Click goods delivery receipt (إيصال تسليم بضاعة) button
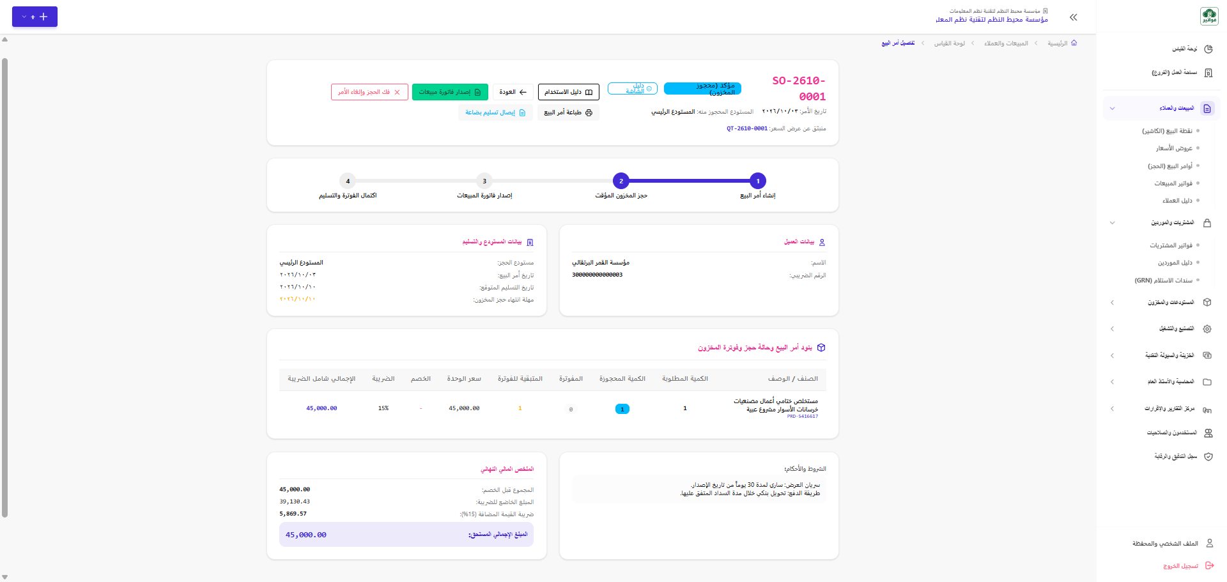 pyautogui.click(x=495, y=112)
